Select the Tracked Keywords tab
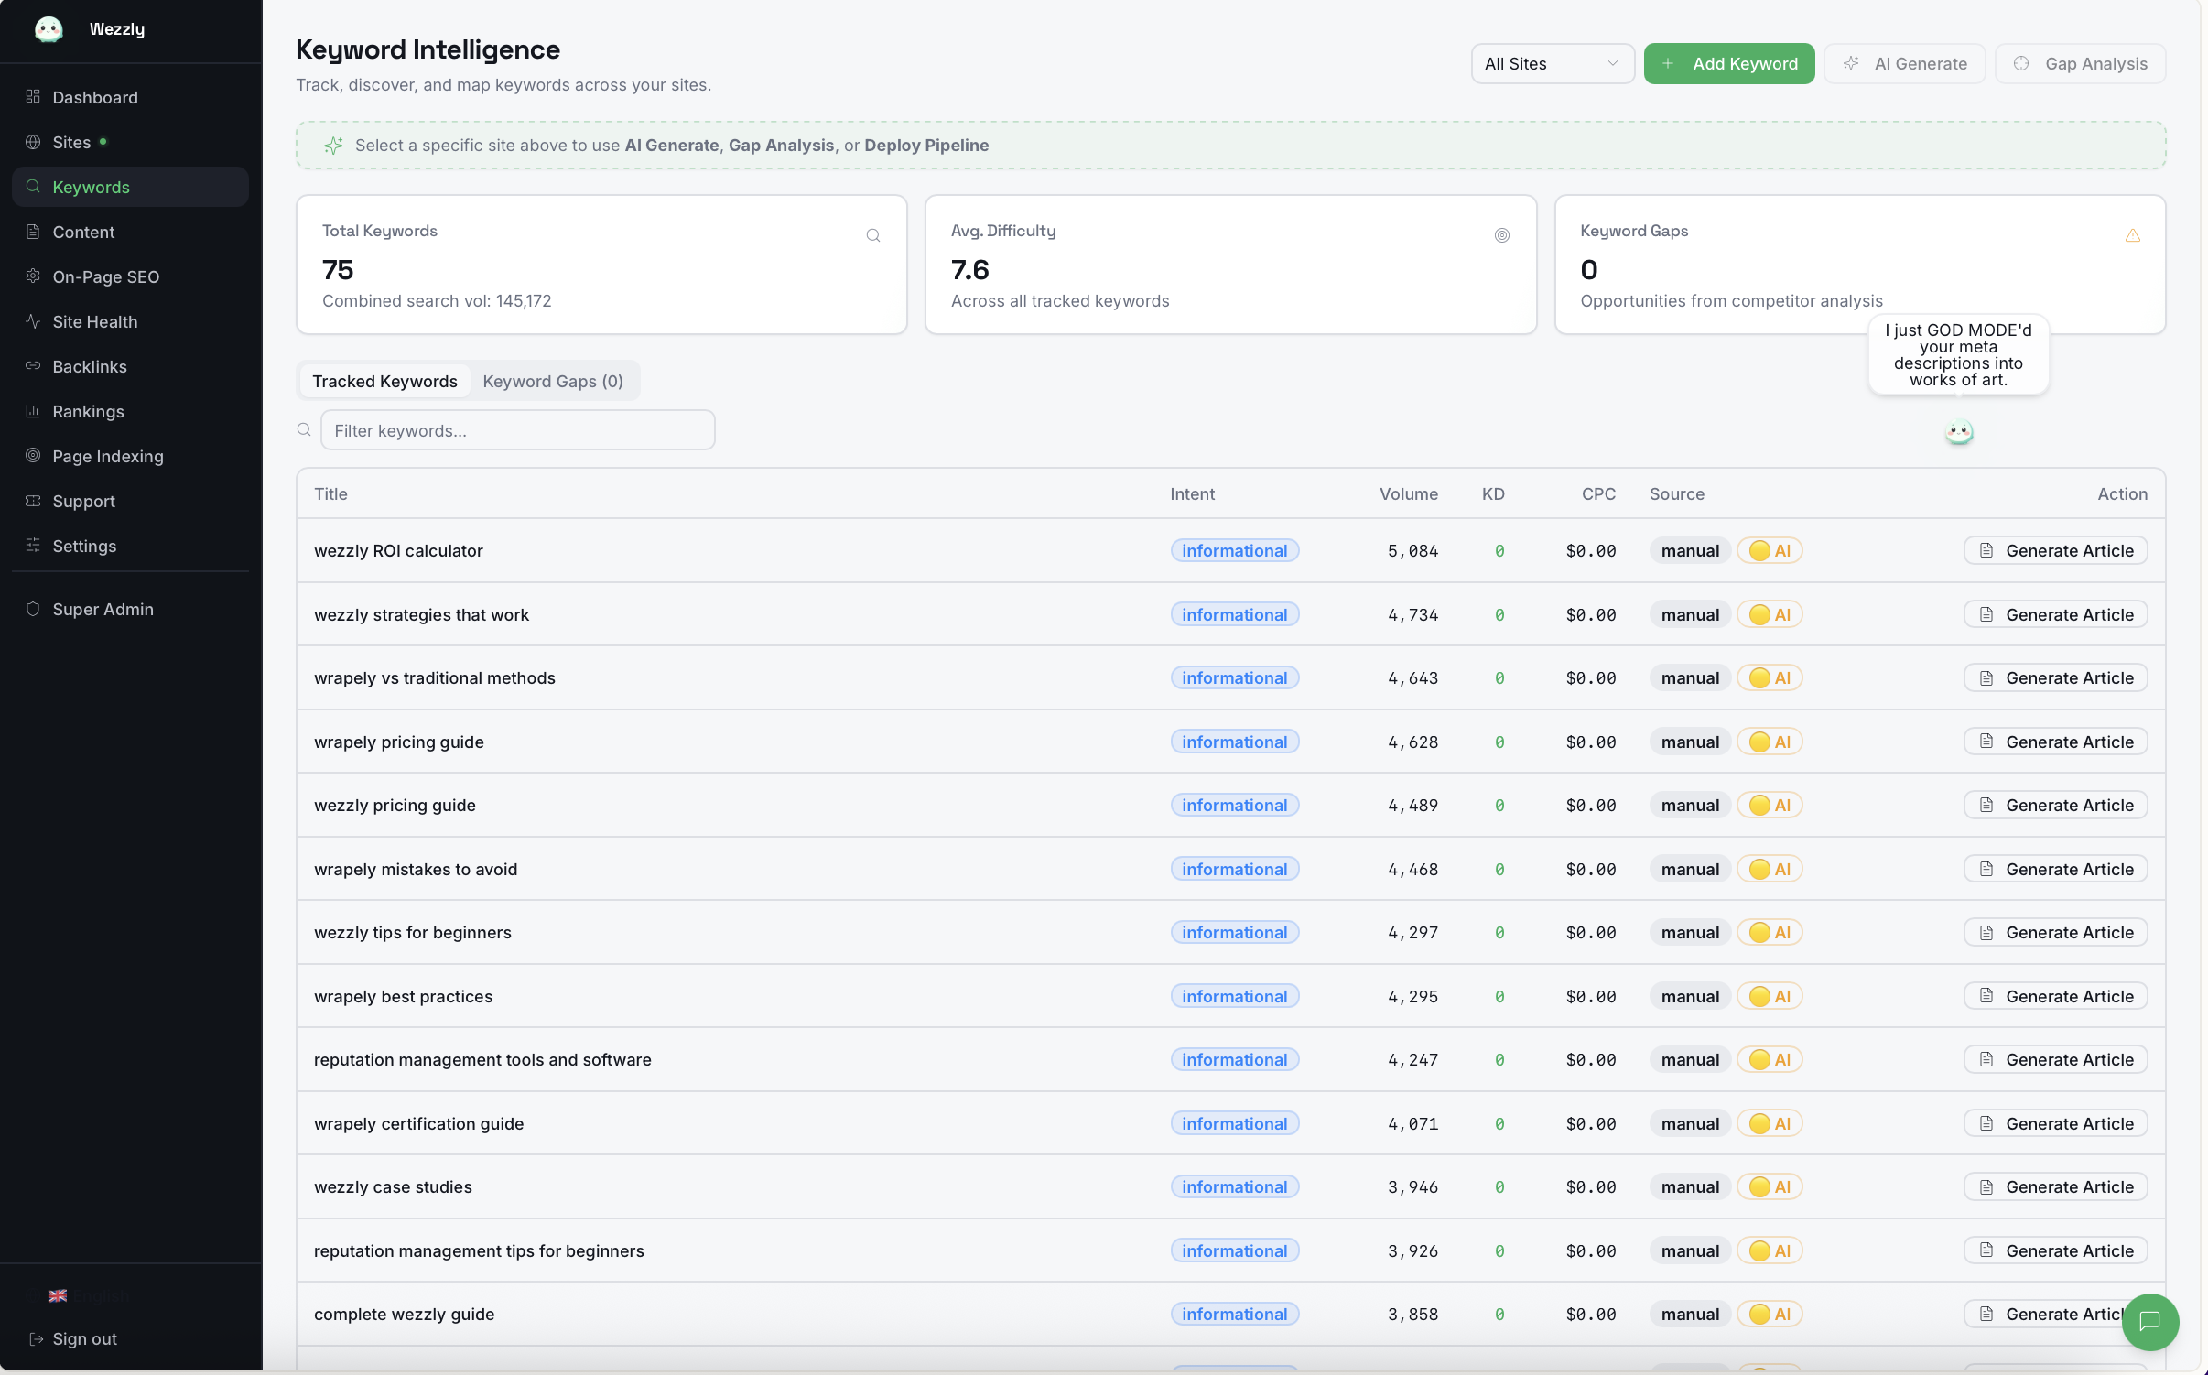This screenshot has height=1375, width=2208. (384, 381)
